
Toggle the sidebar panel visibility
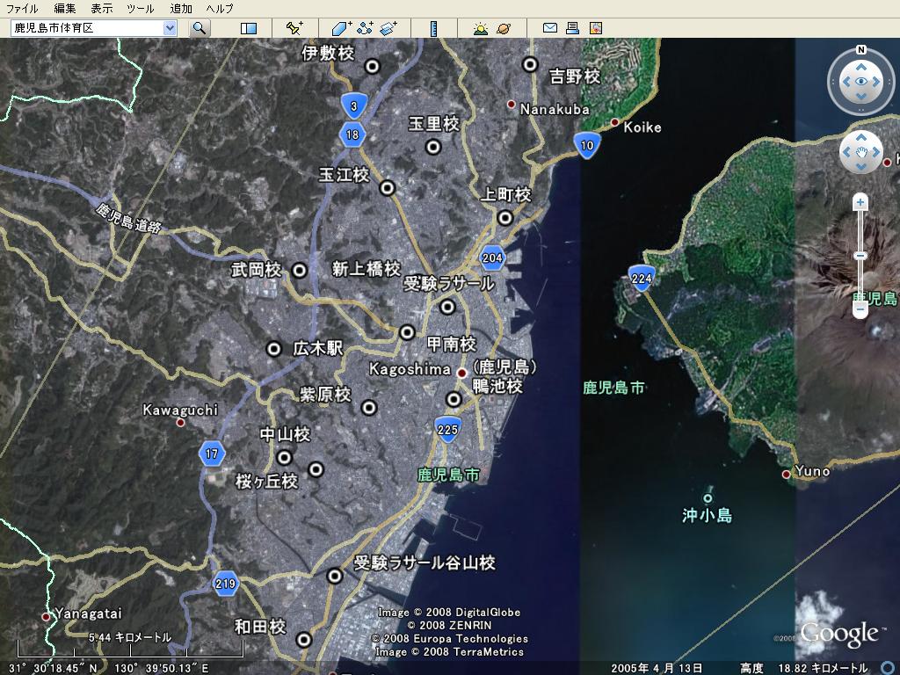click(x=249, y=28)
